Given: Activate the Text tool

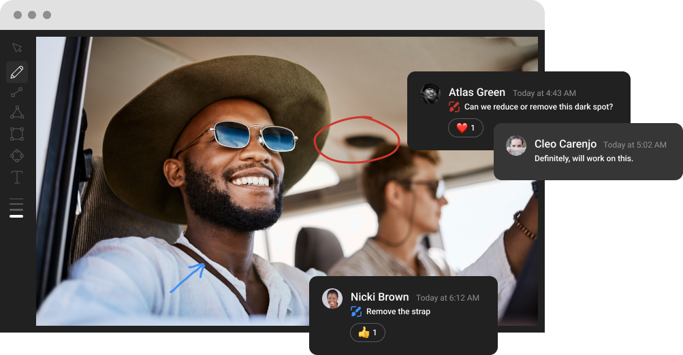Looking at the screenshot, I should tap(17, 177).
